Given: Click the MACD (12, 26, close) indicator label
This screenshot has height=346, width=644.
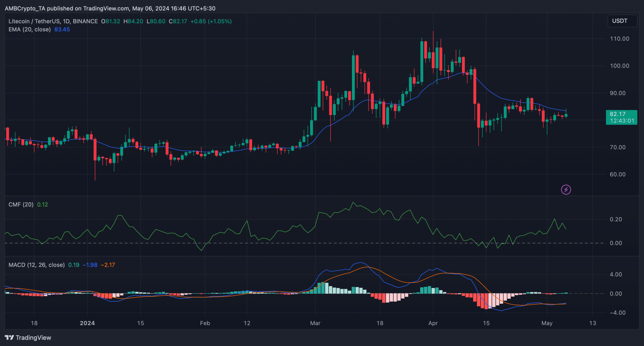Looking at the screenshot, I should tap(36, 265).
